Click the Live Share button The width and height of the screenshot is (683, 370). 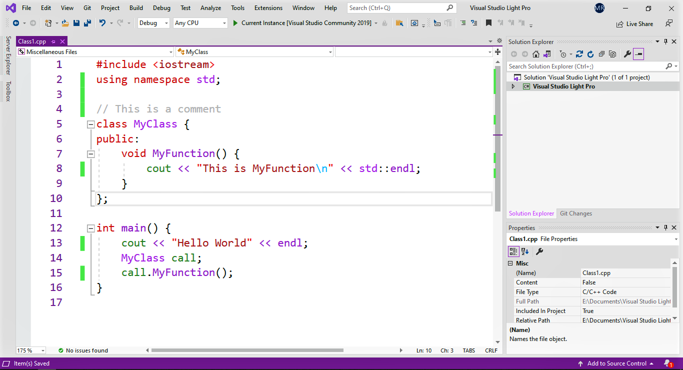pyautogui.click(x=635, y=23)
